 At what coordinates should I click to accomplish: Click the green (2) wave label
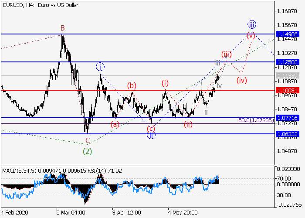point(88,151)
